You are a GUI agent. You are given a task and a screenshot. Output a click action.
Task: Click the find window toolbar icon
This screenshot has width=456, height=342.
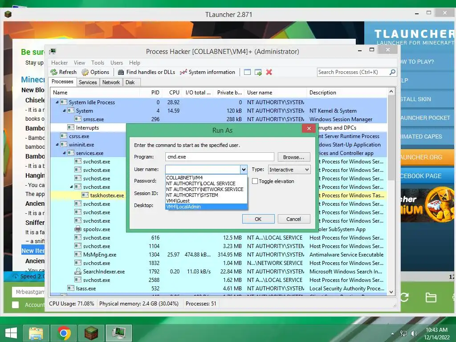pos(247,72)
